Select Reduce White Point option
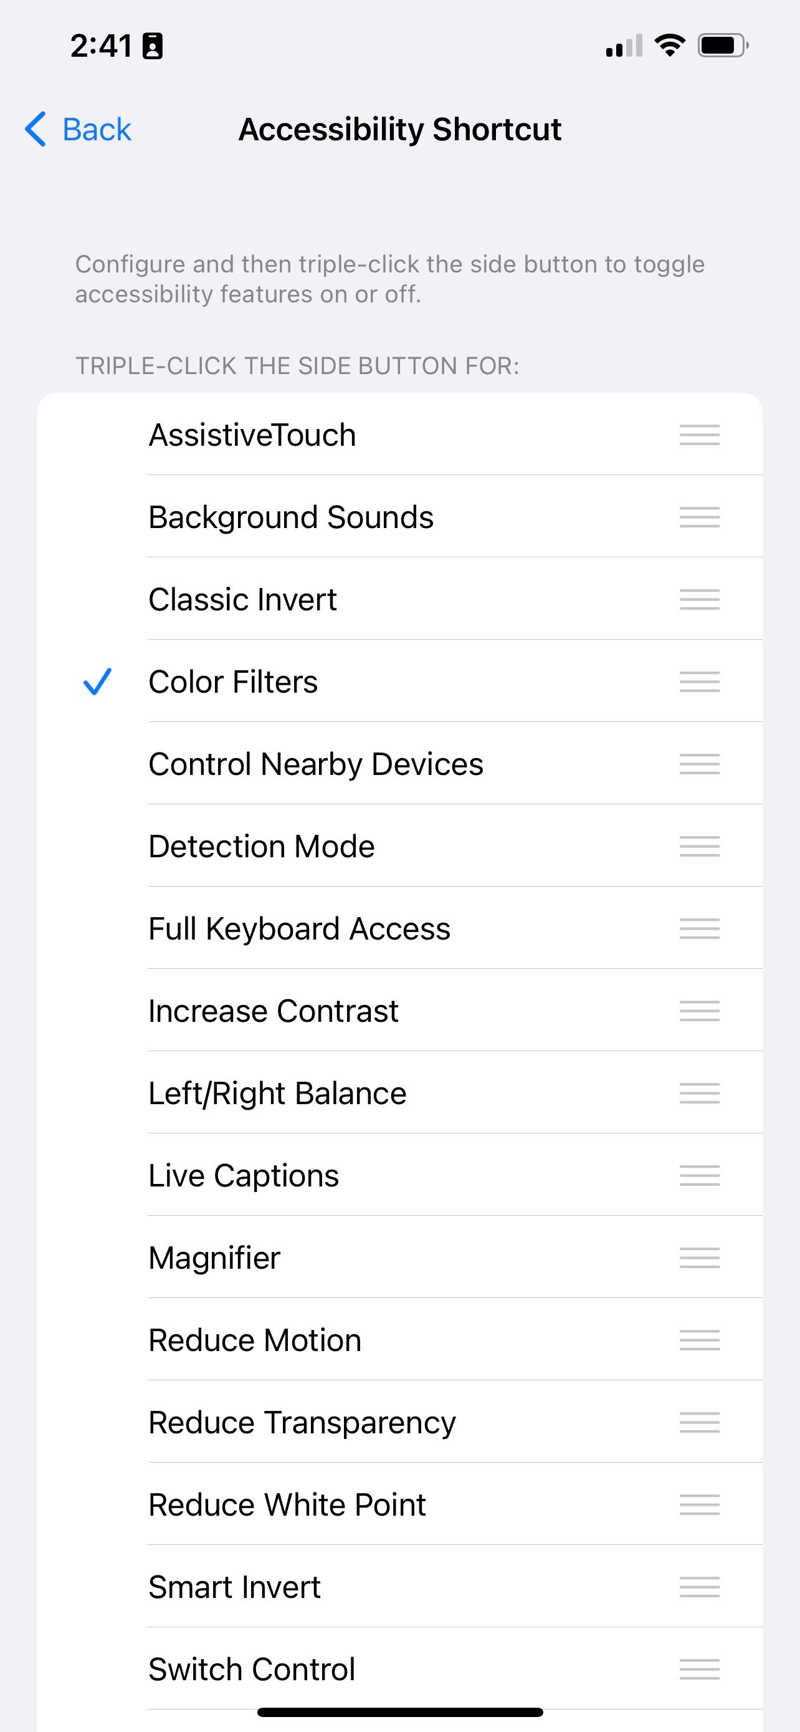This screenshot has width=800, height=1732. click(x=287, y=1504)
